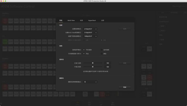This screenshot has width=187, height=106.
Task: Click the 片段2长度 value field showing 180
Action: point(108,67)
